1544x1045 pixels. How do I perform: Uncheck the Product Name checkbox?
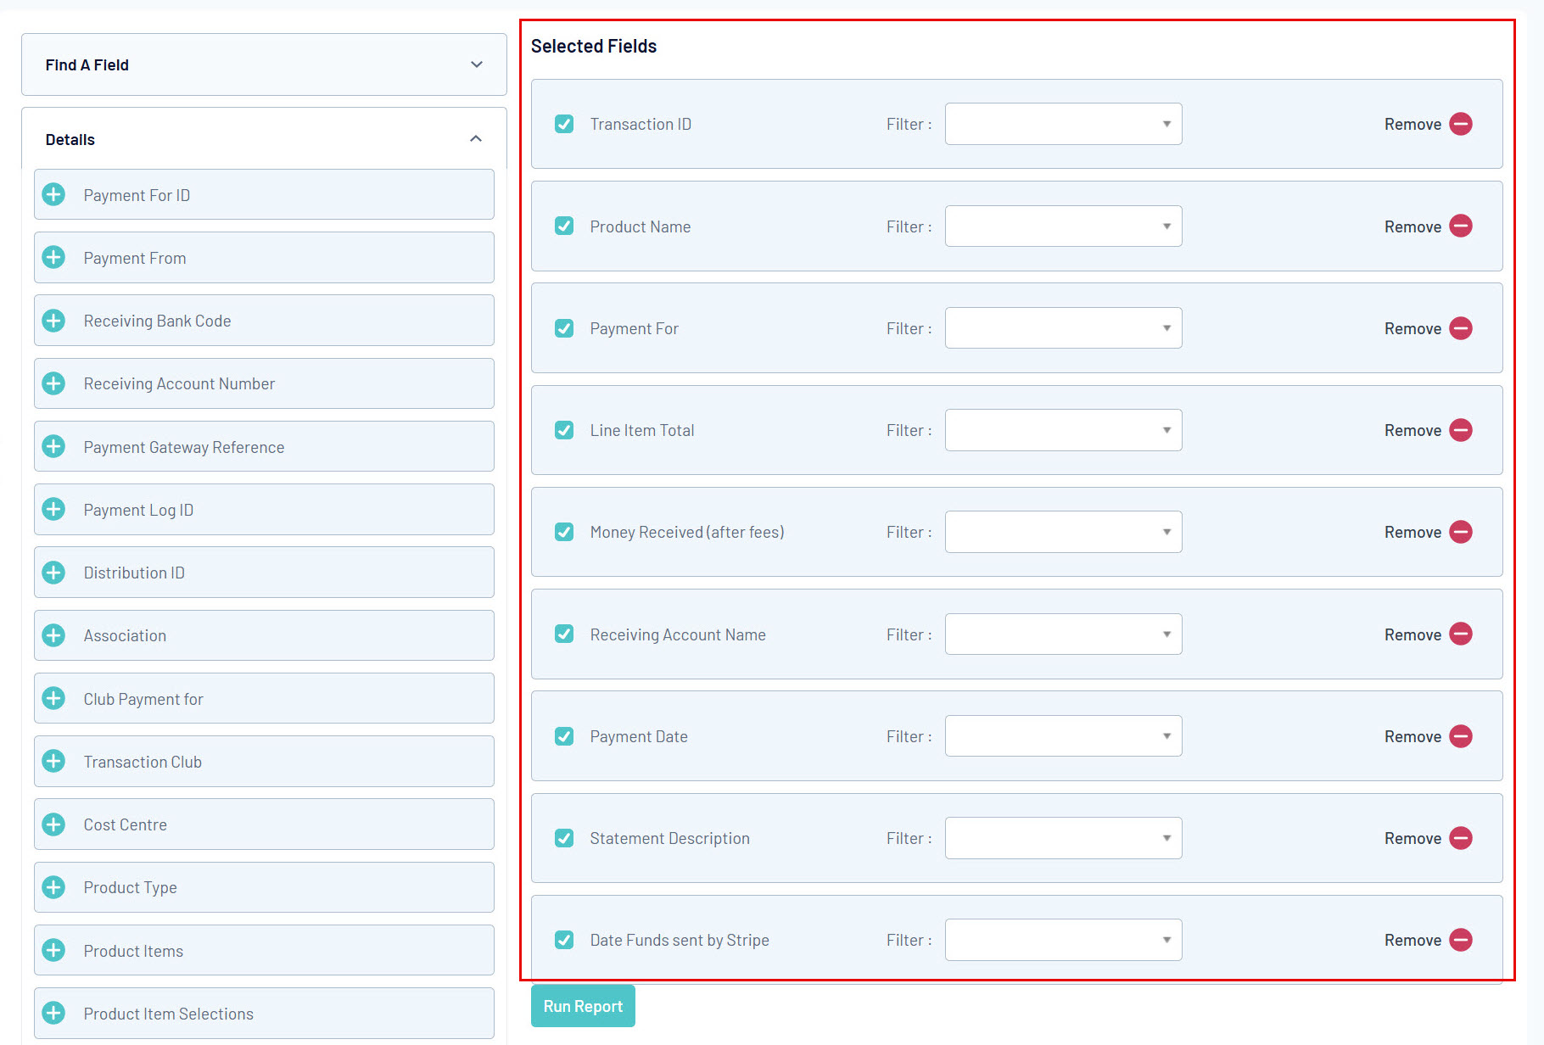click(564, 226)
